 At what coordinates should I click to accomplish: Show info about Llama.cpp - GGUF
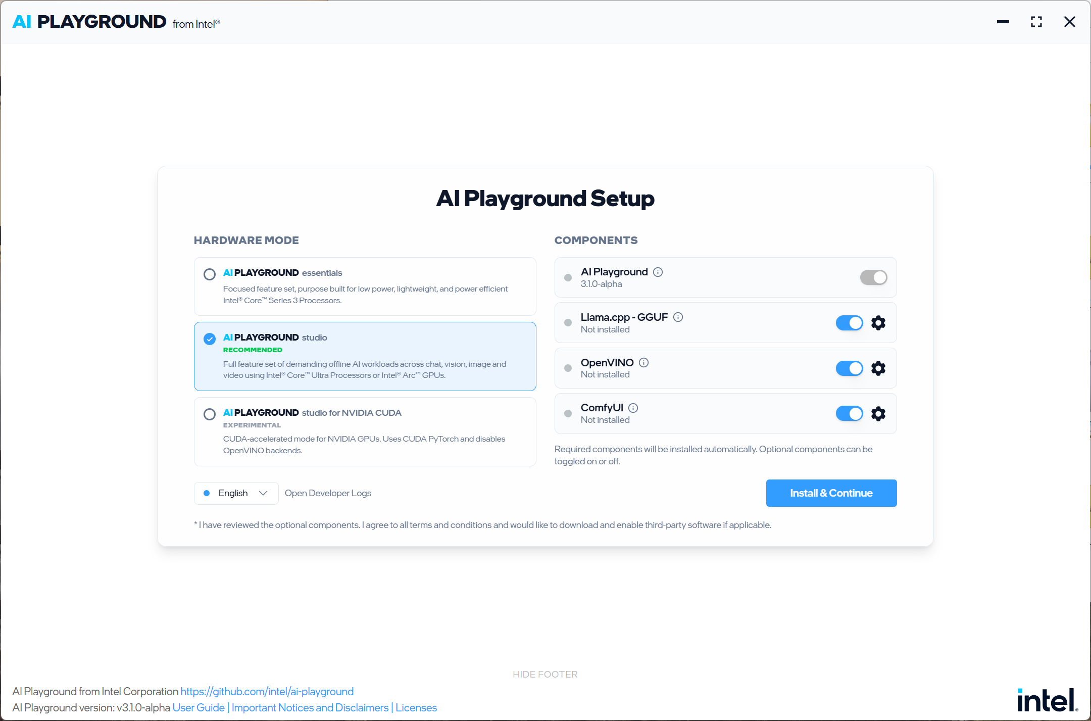(x=678, y=317)
